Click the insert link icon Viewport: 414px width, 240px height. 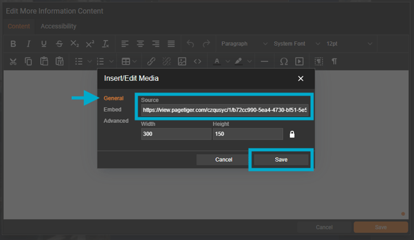coord(151,62)
